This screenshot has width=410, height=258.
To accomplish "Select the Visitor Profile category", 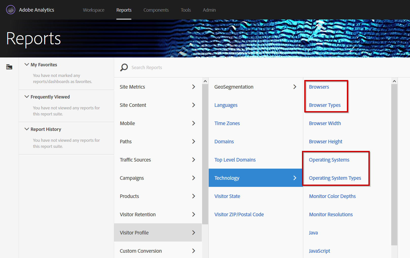I will pos(158,232).
